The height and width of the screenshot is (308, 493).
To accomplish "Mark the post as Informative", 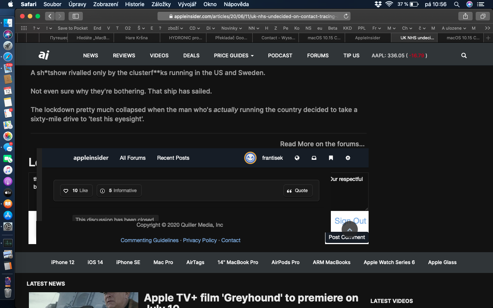I will [x=119, y=191].
